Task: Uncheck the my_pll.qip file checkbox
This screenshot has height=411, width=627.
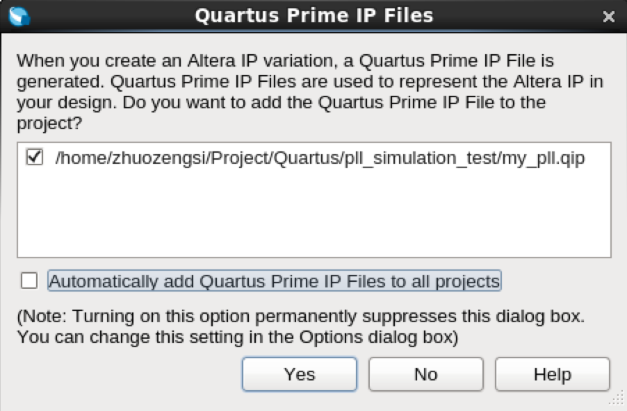Action: [x=34, y=157]
